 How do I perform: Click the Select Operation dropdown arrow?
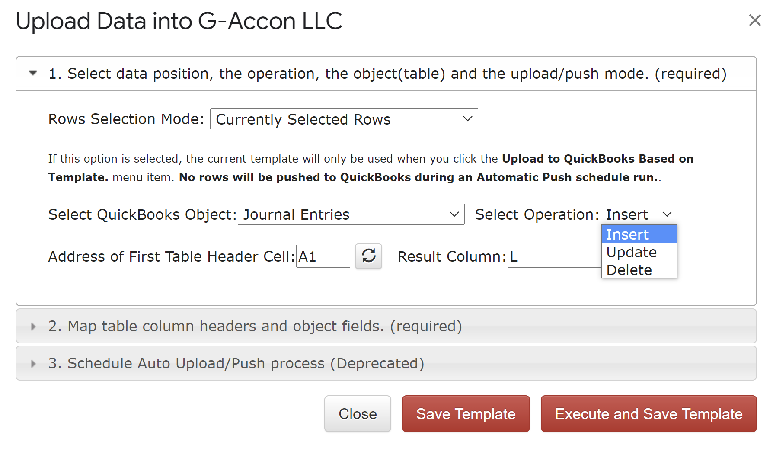[x=667, y=214]
